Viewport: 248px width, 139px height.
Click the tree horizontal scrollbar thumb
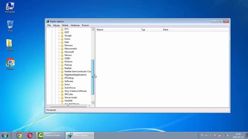click(68, 106)
